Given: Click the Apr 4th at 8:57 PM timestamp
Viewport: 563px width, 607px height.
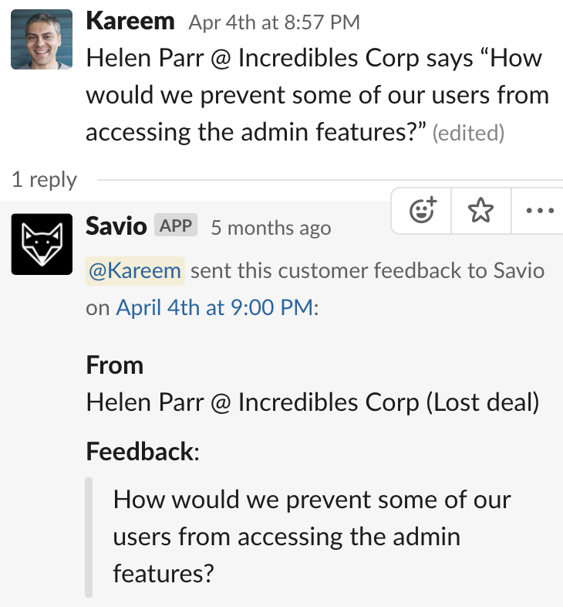Looking at the screenshot, I should tap(274, 22).
